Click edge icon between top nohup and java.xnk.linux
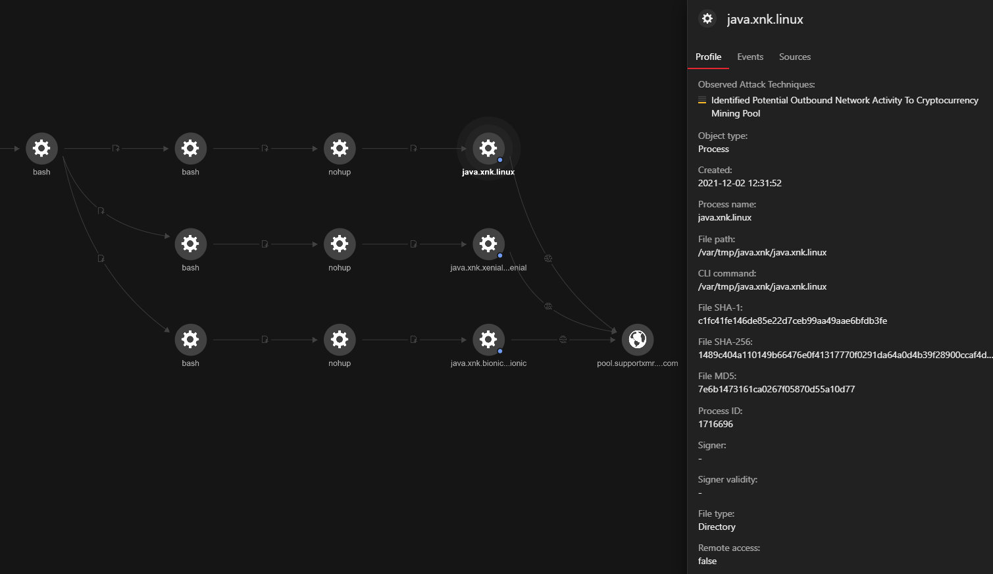 413,149
